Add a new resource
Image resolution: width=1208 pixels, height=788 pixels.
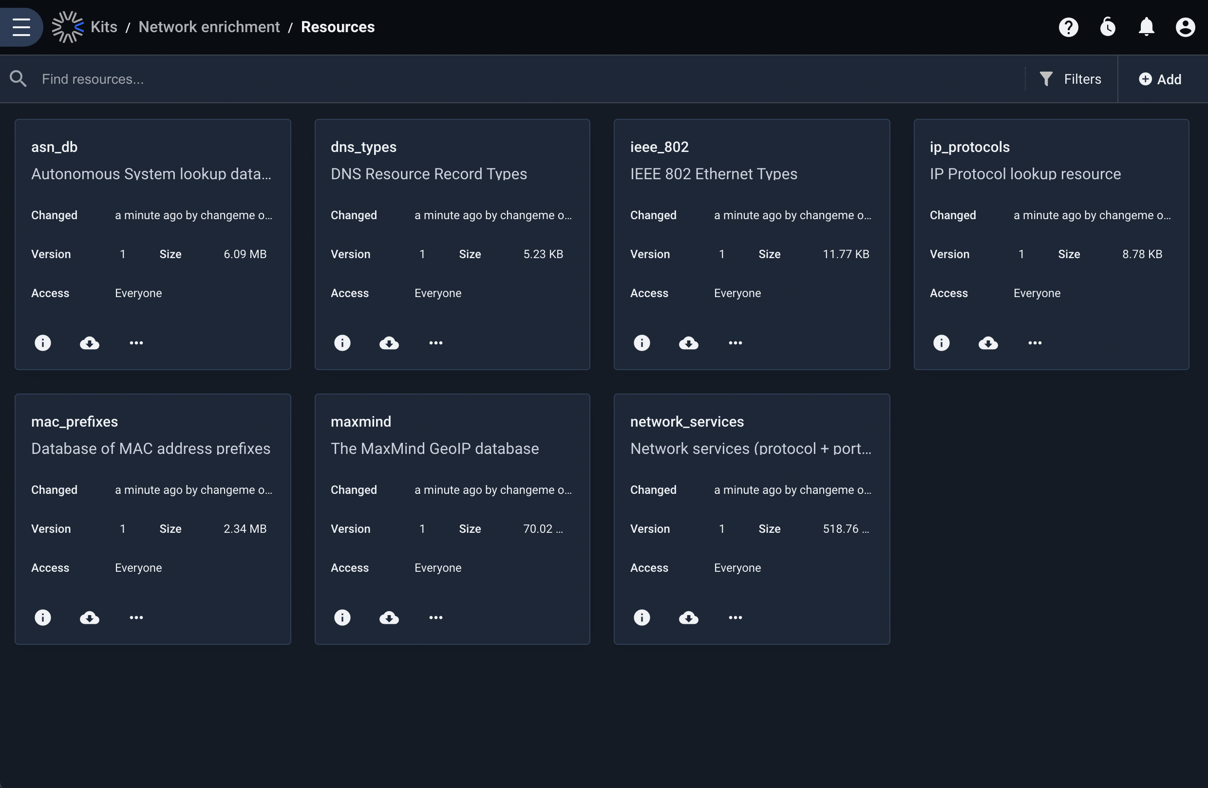[1160, 79]
